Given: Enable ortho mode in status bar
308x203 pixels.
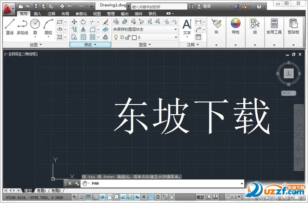Looking at the screenshot, I should (x=96, y=198).
